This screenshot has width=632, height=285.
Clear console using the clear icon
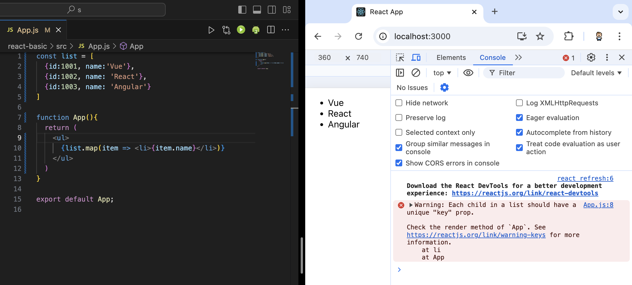coord(416,73)
